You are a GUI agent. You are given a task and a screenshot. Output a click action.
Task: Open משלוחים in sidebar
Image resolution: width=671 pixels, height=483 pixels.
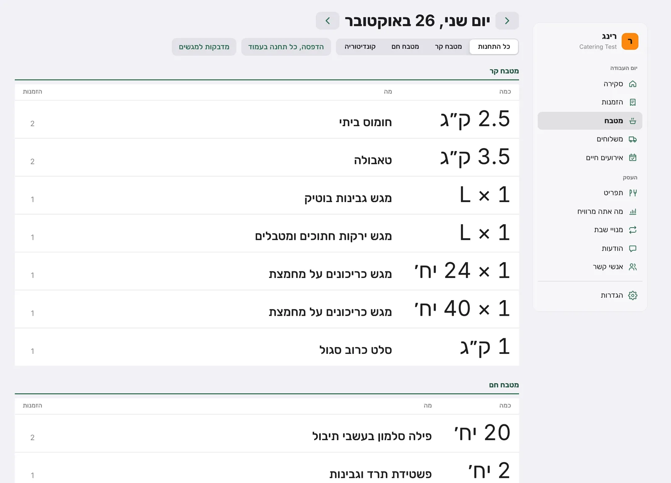click(x=590, y=139)
